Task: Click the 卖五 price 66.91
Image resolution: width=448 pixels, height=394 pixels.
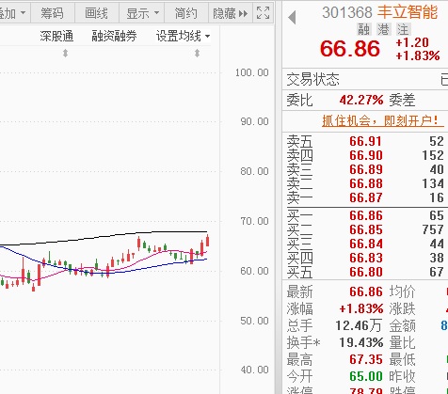Action: point(366,141)
